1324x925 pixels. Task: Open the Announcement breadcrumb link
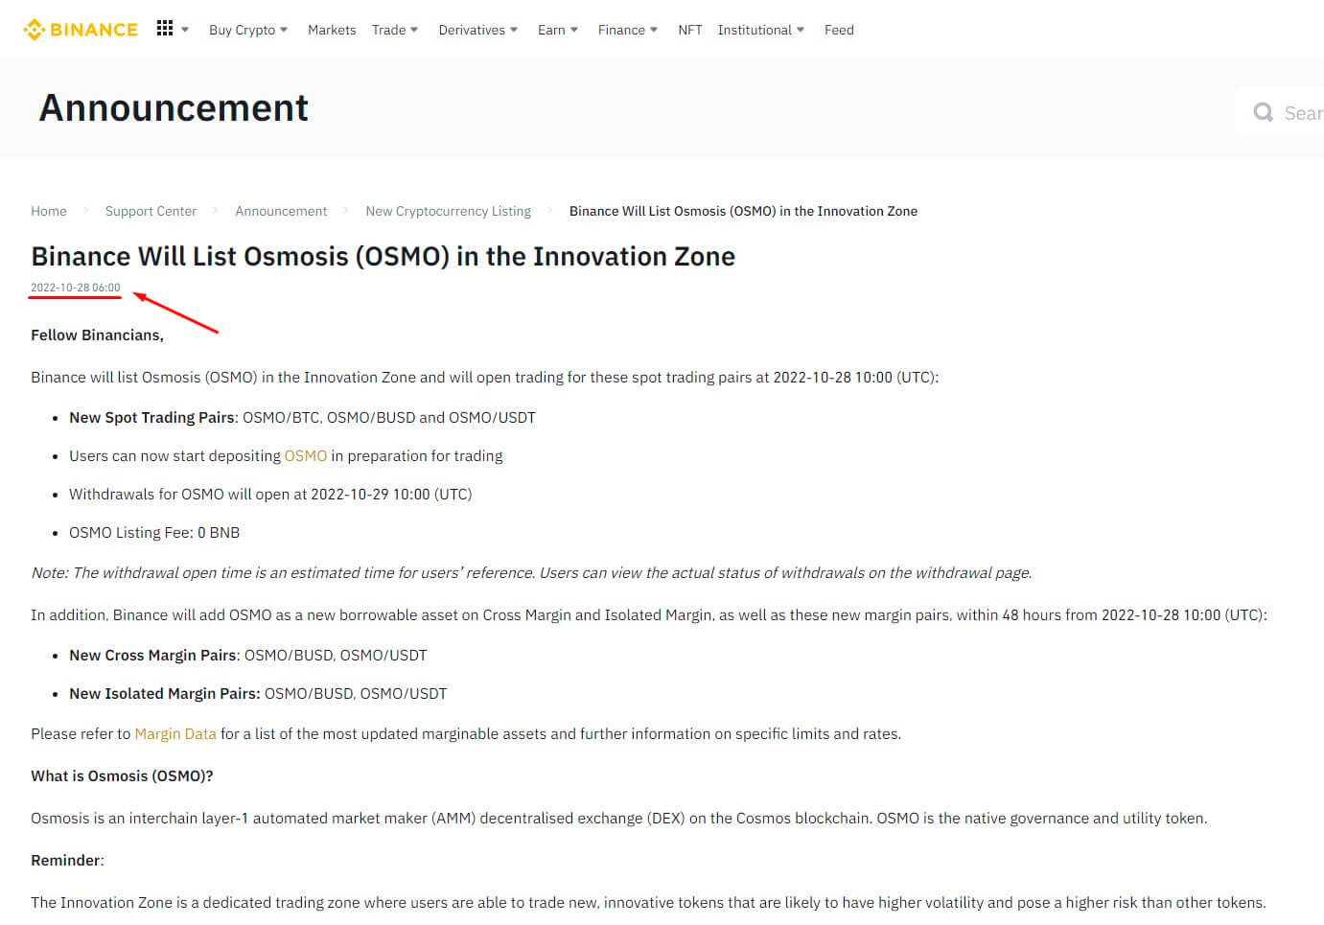pyautogui.click(x=281, y=211)
